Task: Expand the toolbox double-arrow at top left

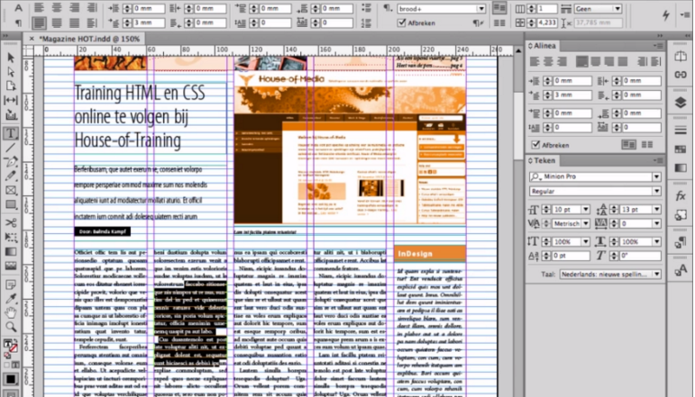Action: (x=5, y=36)
